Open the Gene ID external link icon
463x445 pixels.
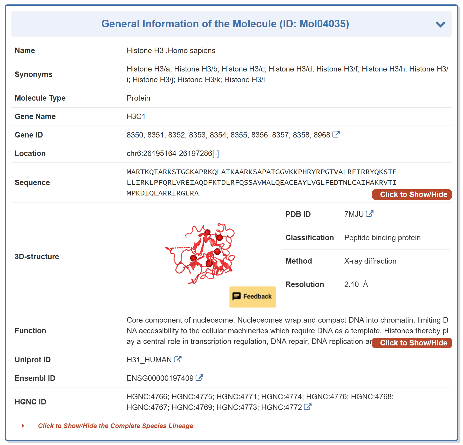click(x=336, y=134)
